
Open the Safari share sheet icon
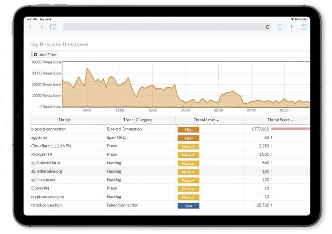coord(280,27)
